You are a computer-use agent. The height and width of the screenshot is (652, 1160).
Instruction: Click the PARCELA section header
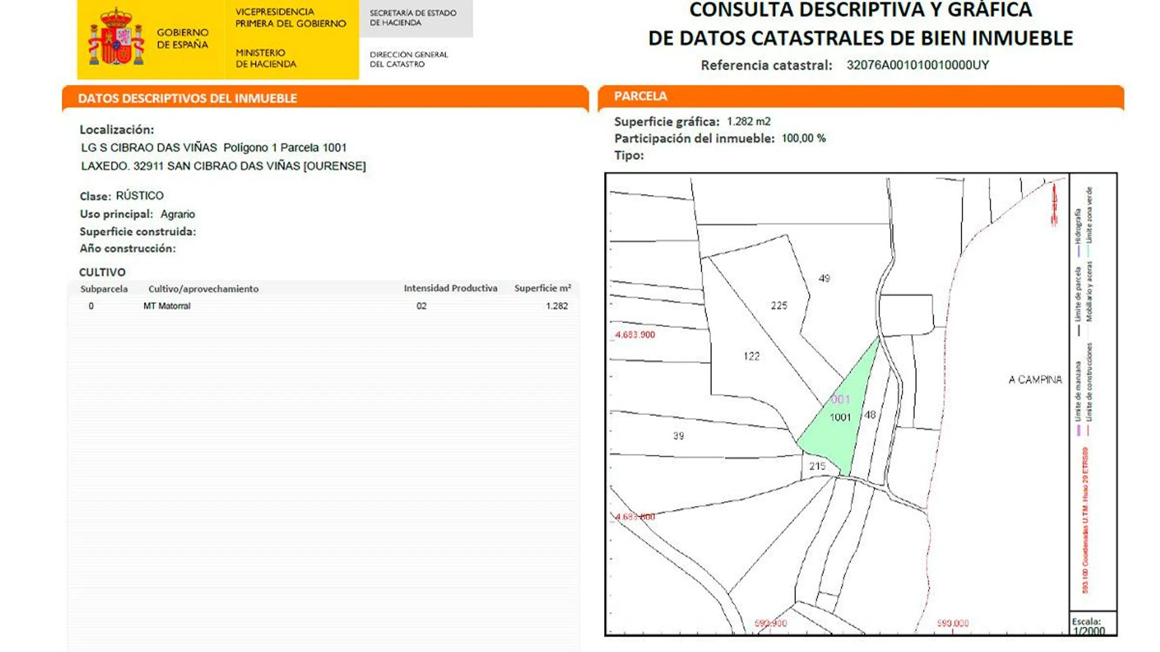(640, 96)
